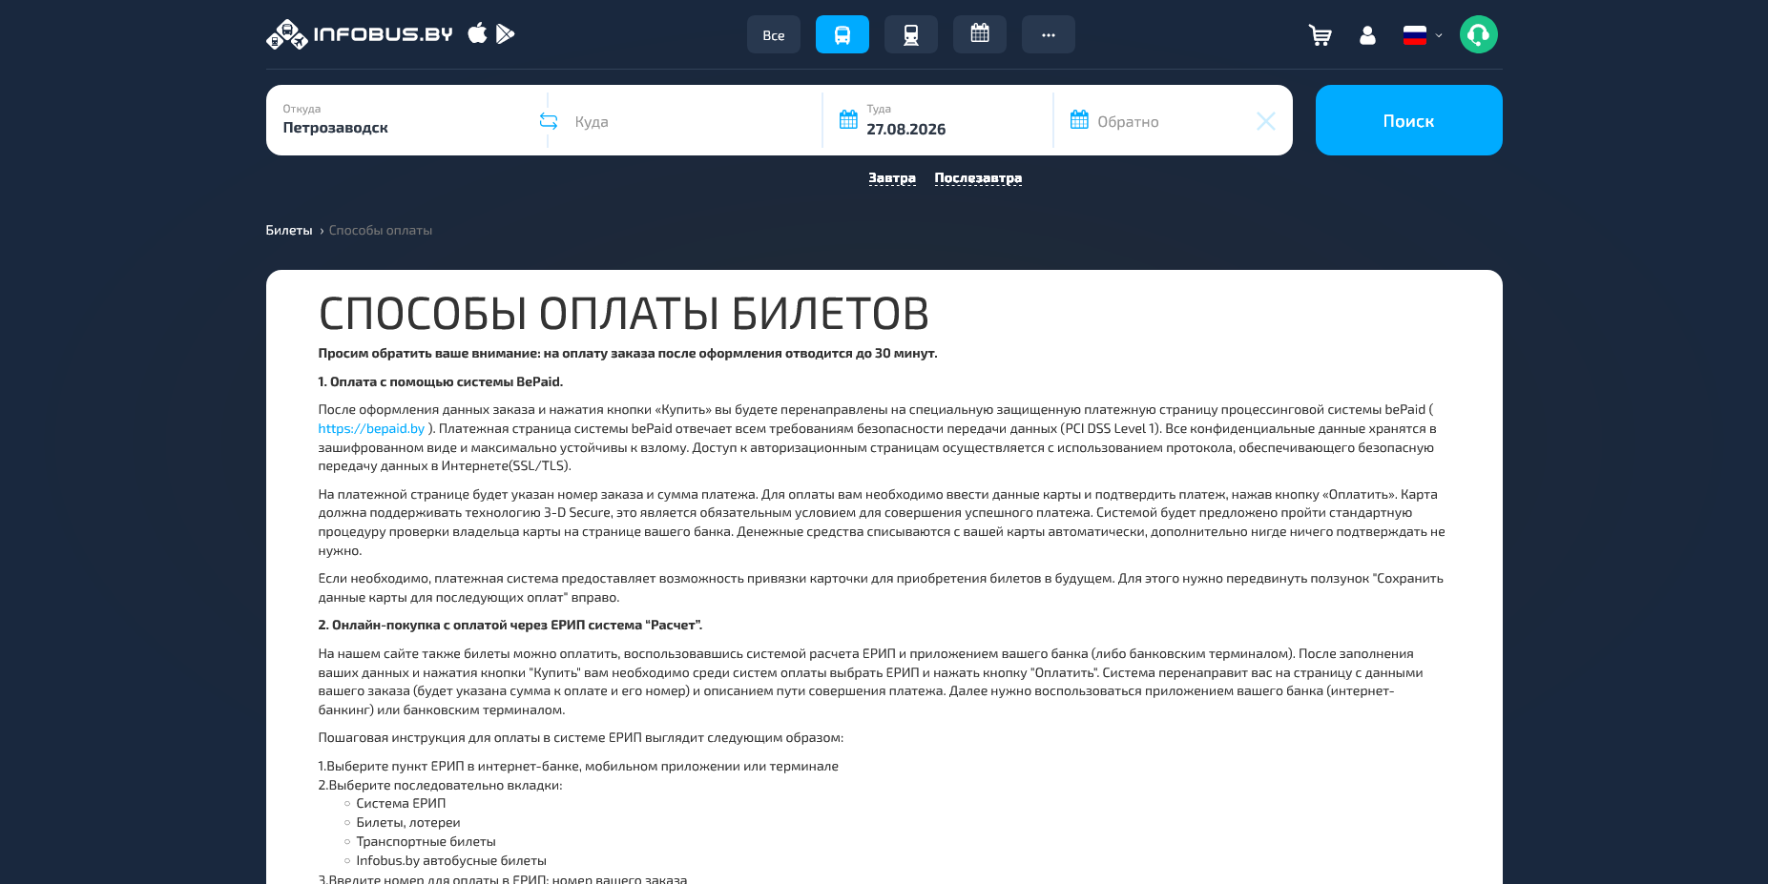Click the 'Способы оплаты' breadcrumb text
Viewport: 1768px width, 884px height.
pos(381,231)
